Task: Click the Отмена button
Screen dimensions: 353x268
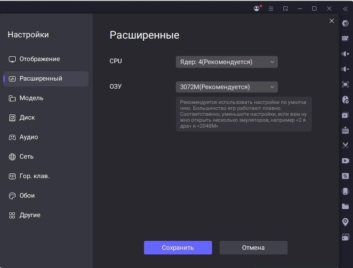Action: 253,247
